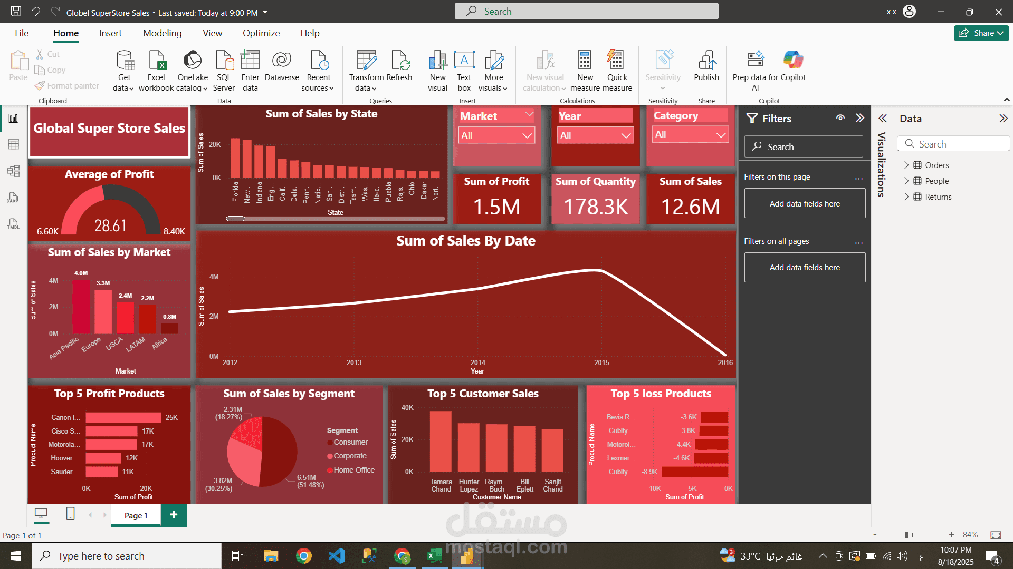Open the Share dropdown button
The height and width of the screenshot is (569, 1013).
(x=981, y=33)
